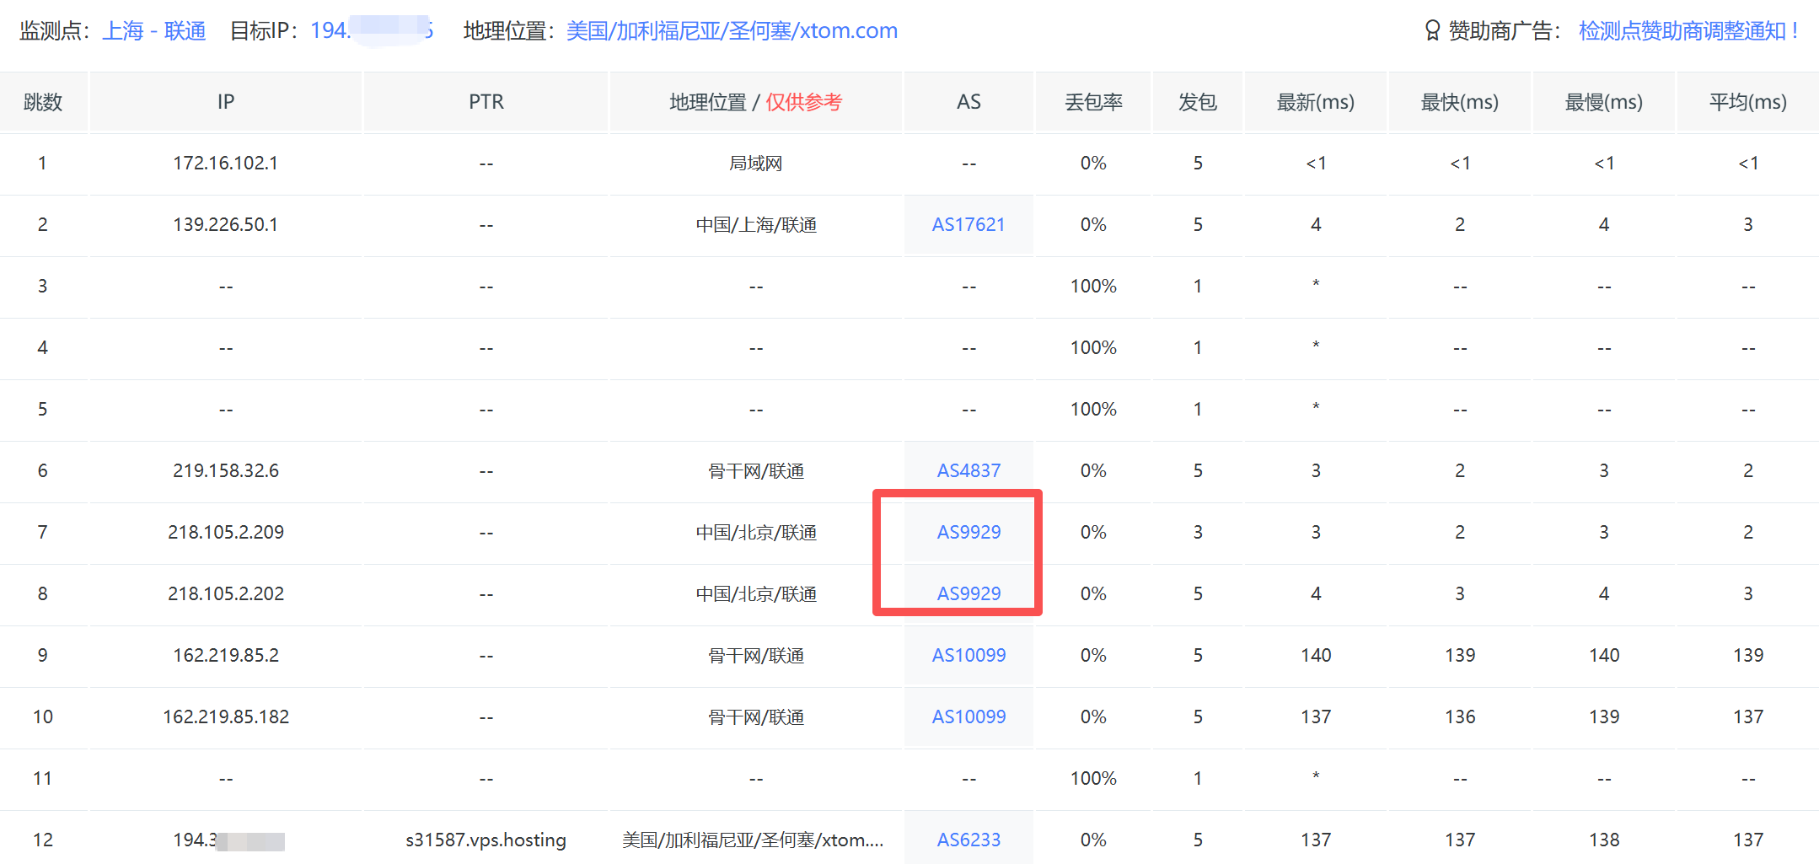Open AS9929 link in row 218.105.2.209
Viewport: 1819px width, 864px height.
pos(969,533)
